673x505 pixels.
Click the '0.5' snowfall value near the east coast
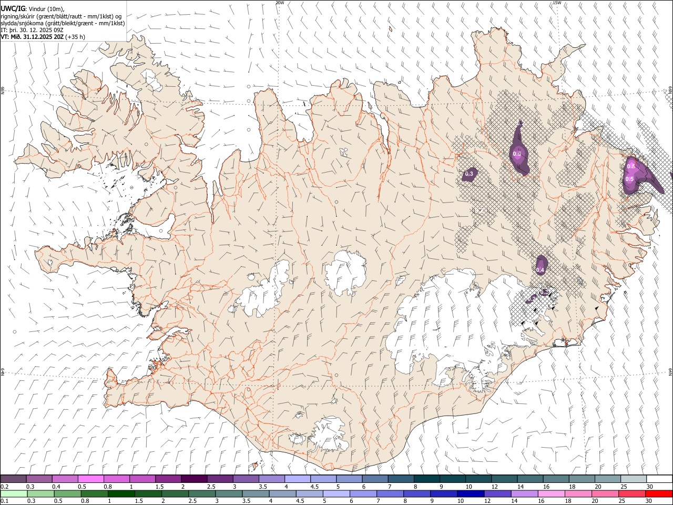click(629, 179)
